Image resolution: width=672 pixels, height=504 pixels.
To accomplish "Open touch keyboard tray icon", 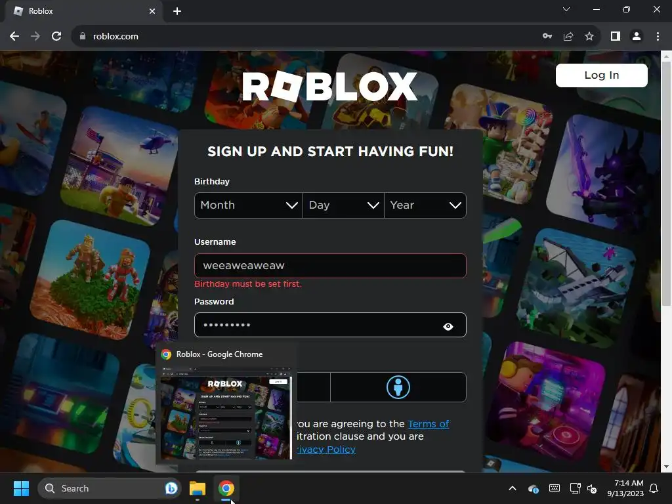I will coord(554,488).
